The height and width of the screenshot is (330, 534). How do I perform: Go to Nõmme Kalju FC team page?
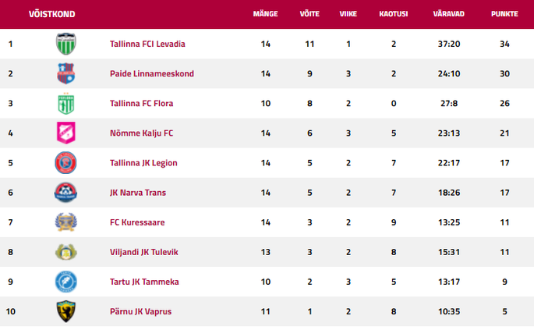tap(142, 133)
